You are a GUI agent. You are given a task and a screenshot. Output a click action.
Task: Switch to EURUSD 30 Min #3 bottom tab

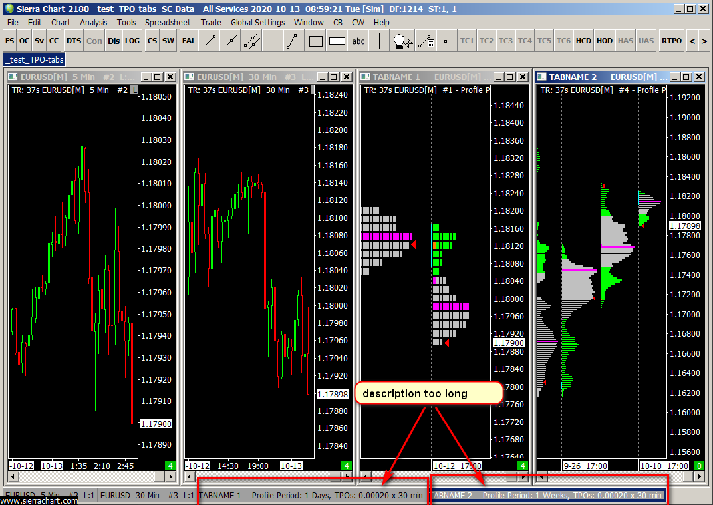(148, 496)
